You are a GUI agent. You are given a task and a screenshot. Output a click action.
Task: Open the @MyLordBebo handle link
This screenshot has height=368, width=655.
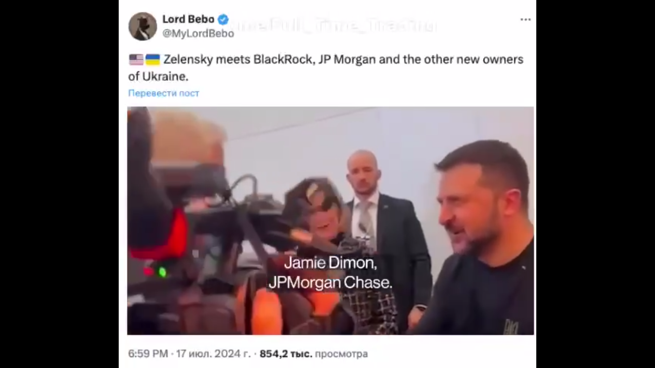pyautogui.click(x=198, y=34)
